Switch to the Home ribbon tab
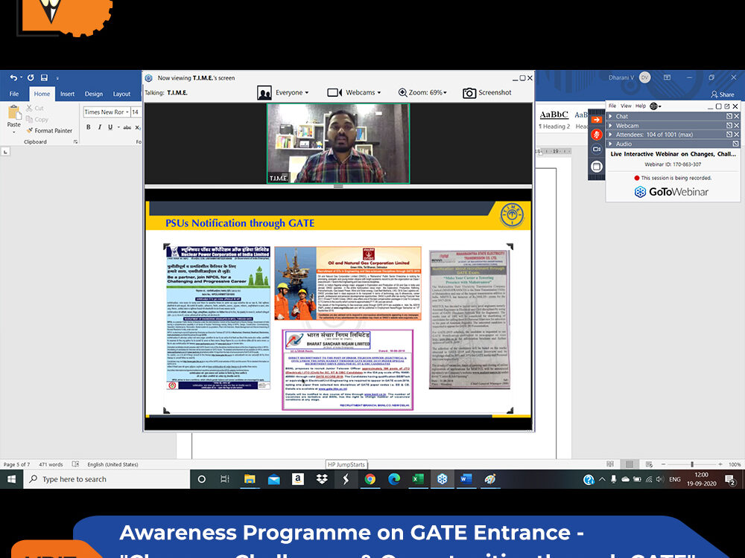 (42, 94)
